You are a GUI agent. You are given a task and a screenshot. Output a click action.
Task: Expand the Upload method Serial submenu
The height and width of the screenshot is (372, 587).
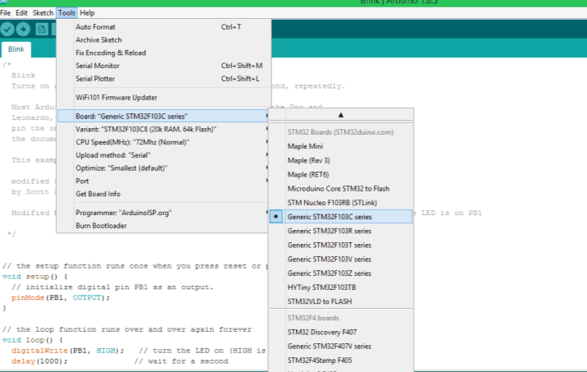pos(164,155)
